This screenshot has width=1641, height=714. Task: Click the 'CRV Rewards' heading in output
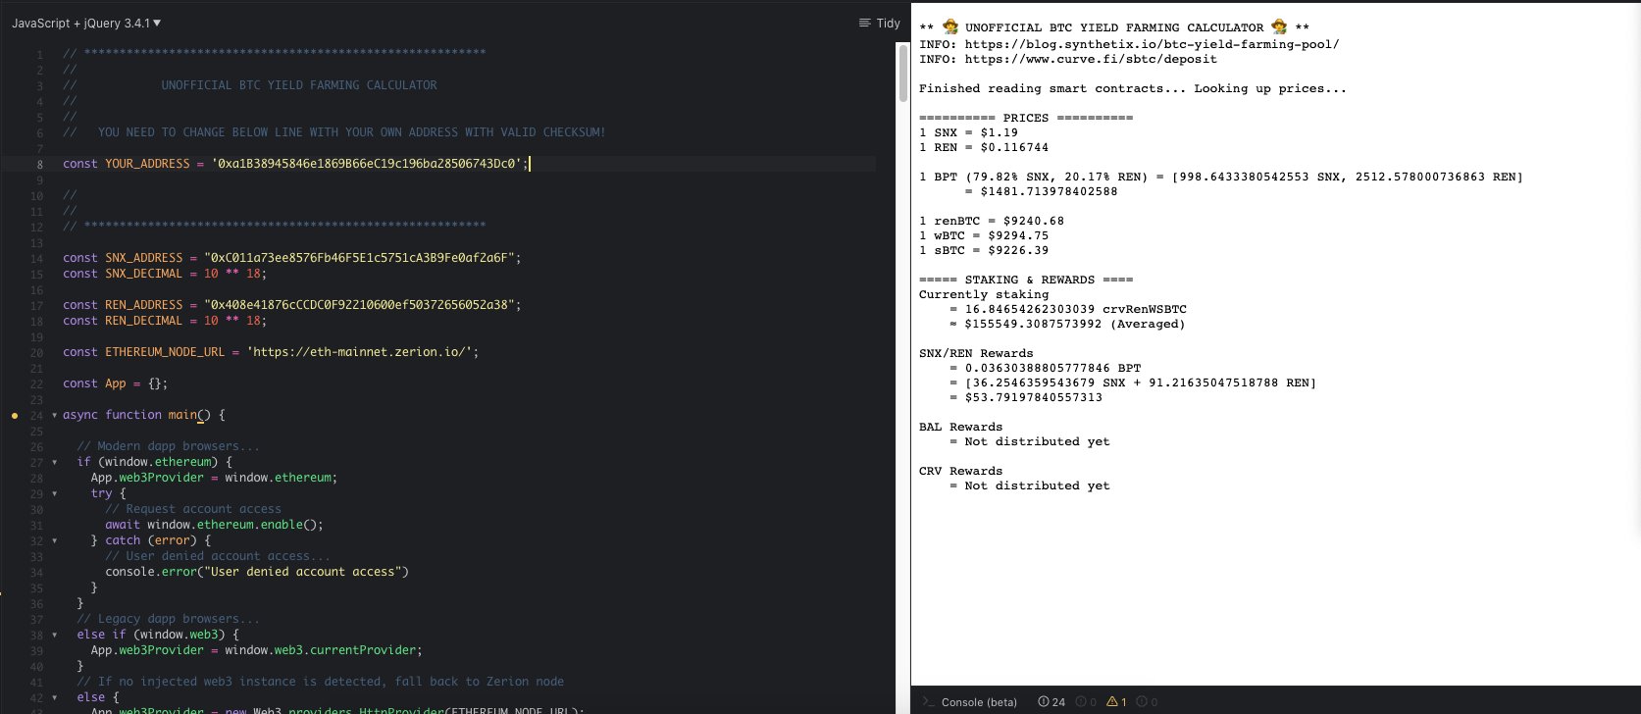point(960,471)
